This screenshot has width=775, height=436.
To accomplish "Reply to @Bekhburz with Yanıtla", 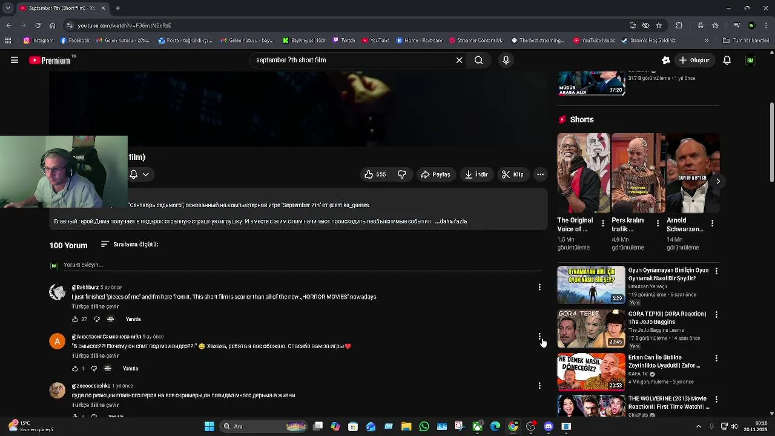I will point(133,319).
